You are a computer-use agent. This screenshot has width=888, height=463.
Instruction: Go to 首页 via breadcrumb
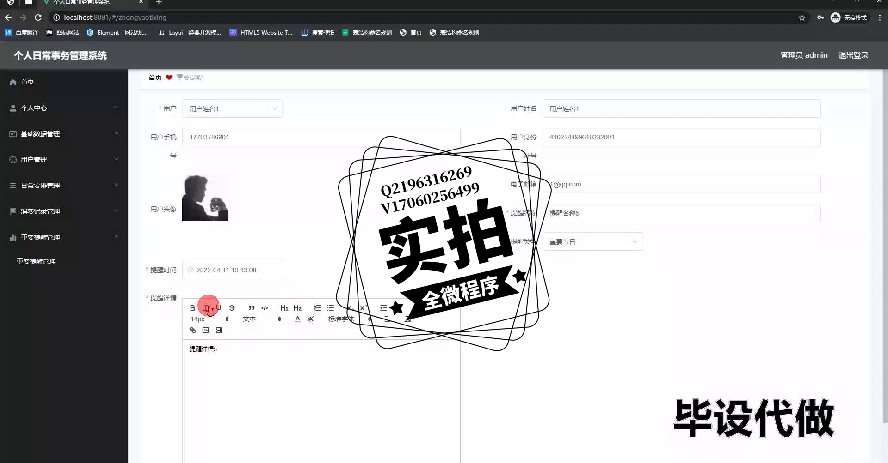155,78
